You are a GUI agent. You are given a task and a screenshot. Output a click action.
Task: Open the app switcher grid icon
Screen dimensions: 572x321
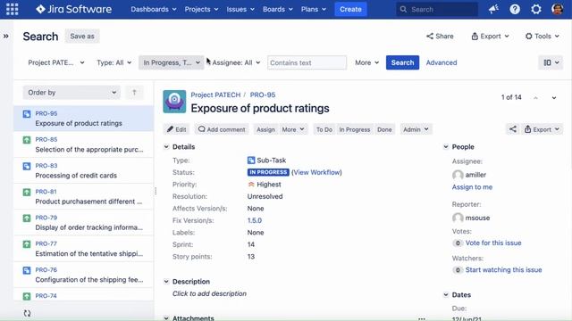pos(12,9)
